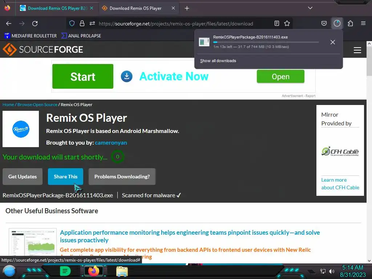Open the volume tray icon
The image size is (372, 279).
[x=332, y=271]
